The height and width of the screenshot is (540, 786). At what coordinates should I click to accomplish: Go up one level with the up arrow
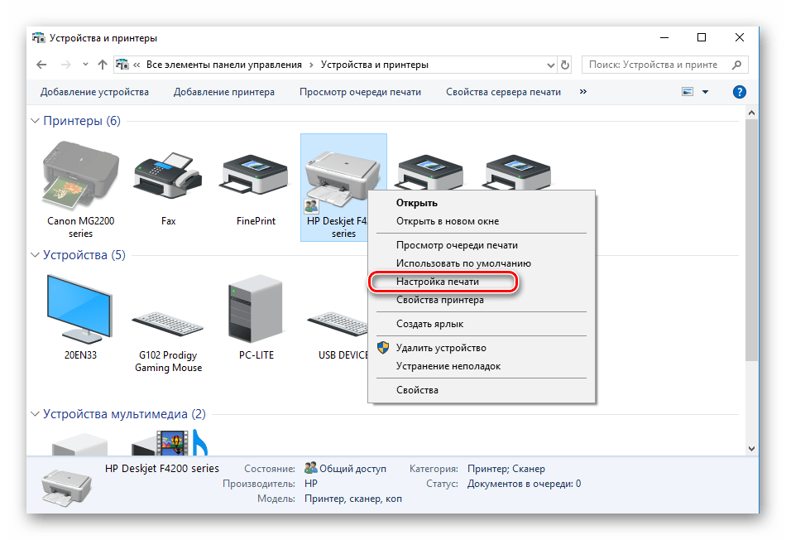[103, 65]
